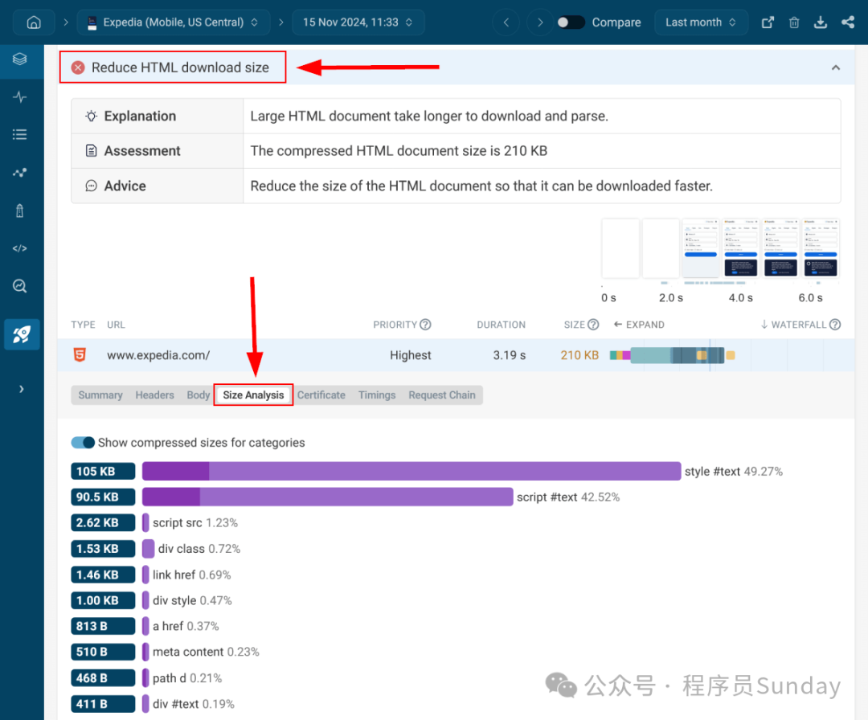The width and height of the screenshot is (868, 720).
Task: Click the div #text 0.19% label
Action: [x=193, y=704]
